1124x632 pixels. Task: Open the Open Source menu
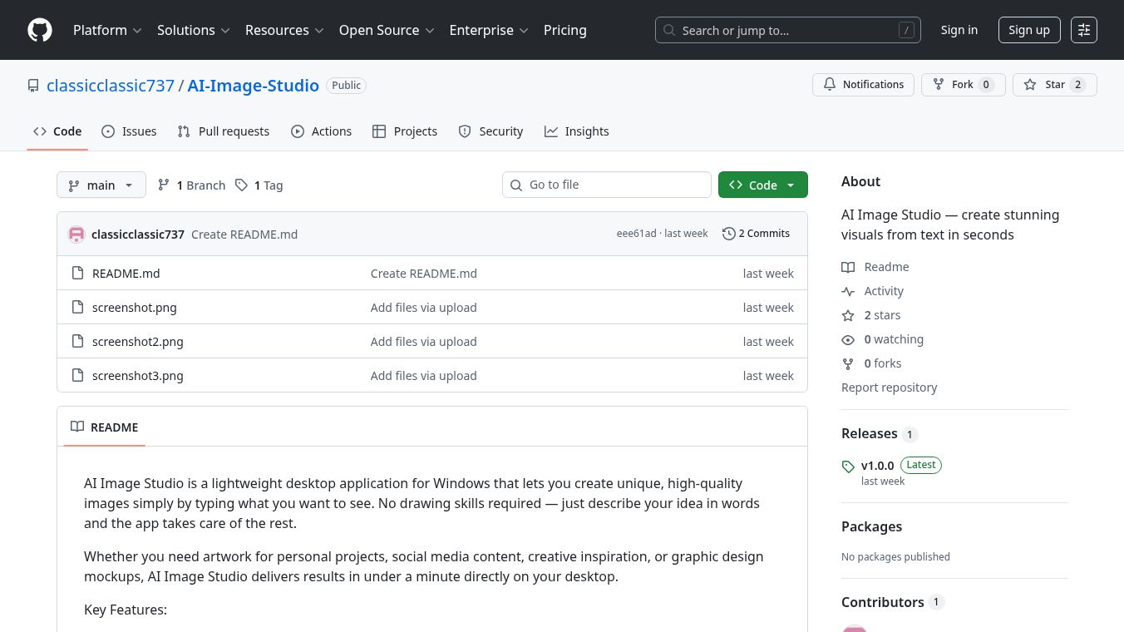coord(387,30)
